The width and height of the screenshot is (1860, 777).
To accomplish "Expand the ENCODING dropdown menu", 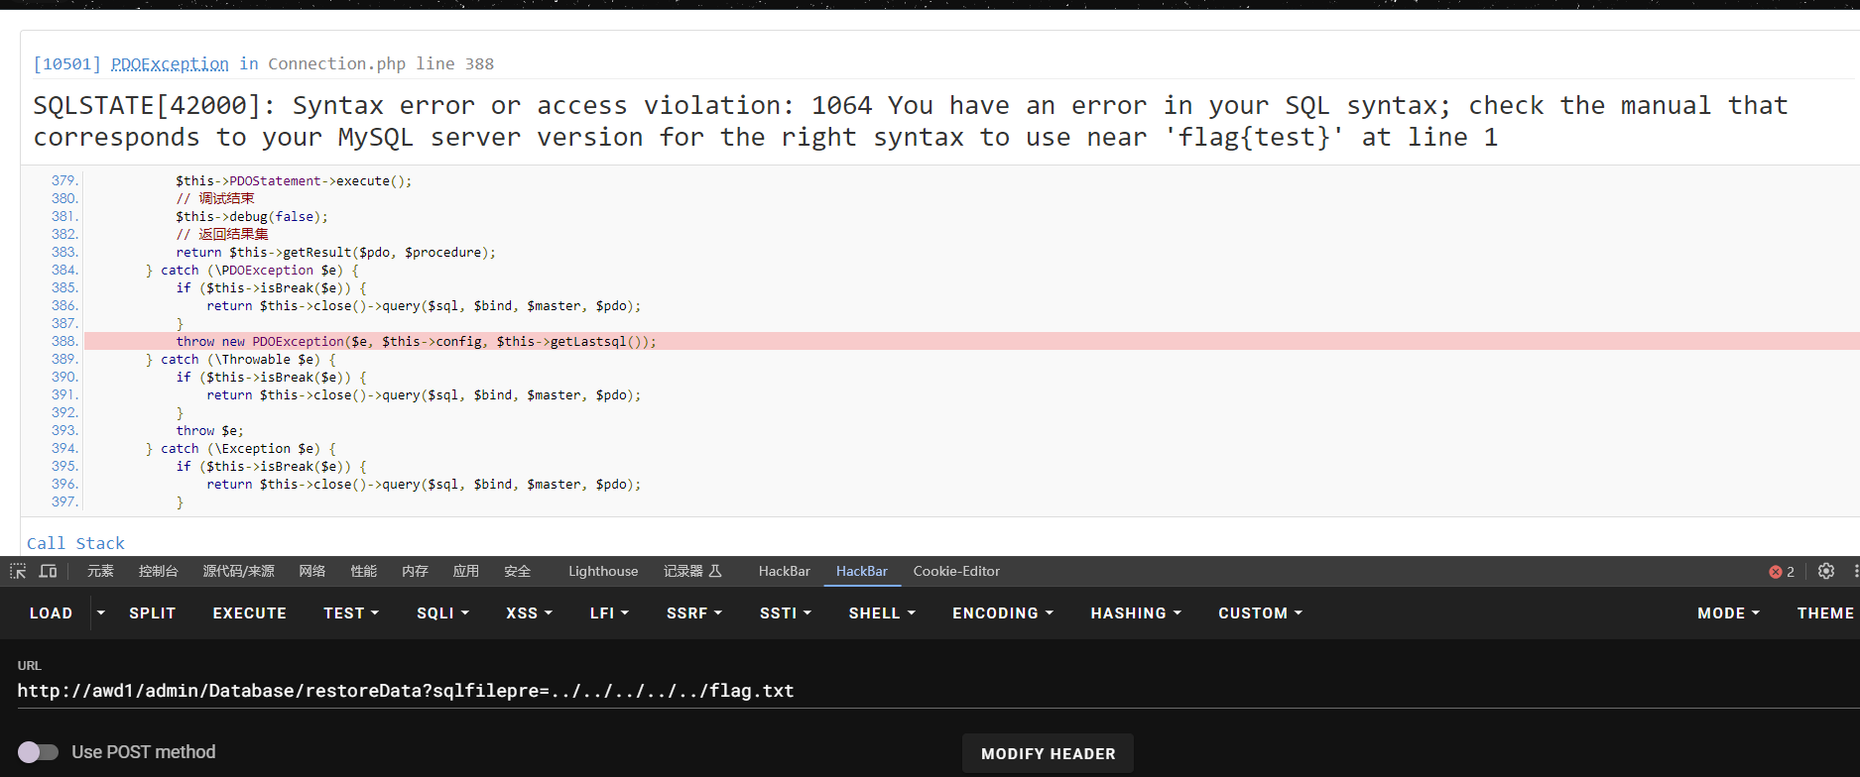I will tap(1003, 613).
